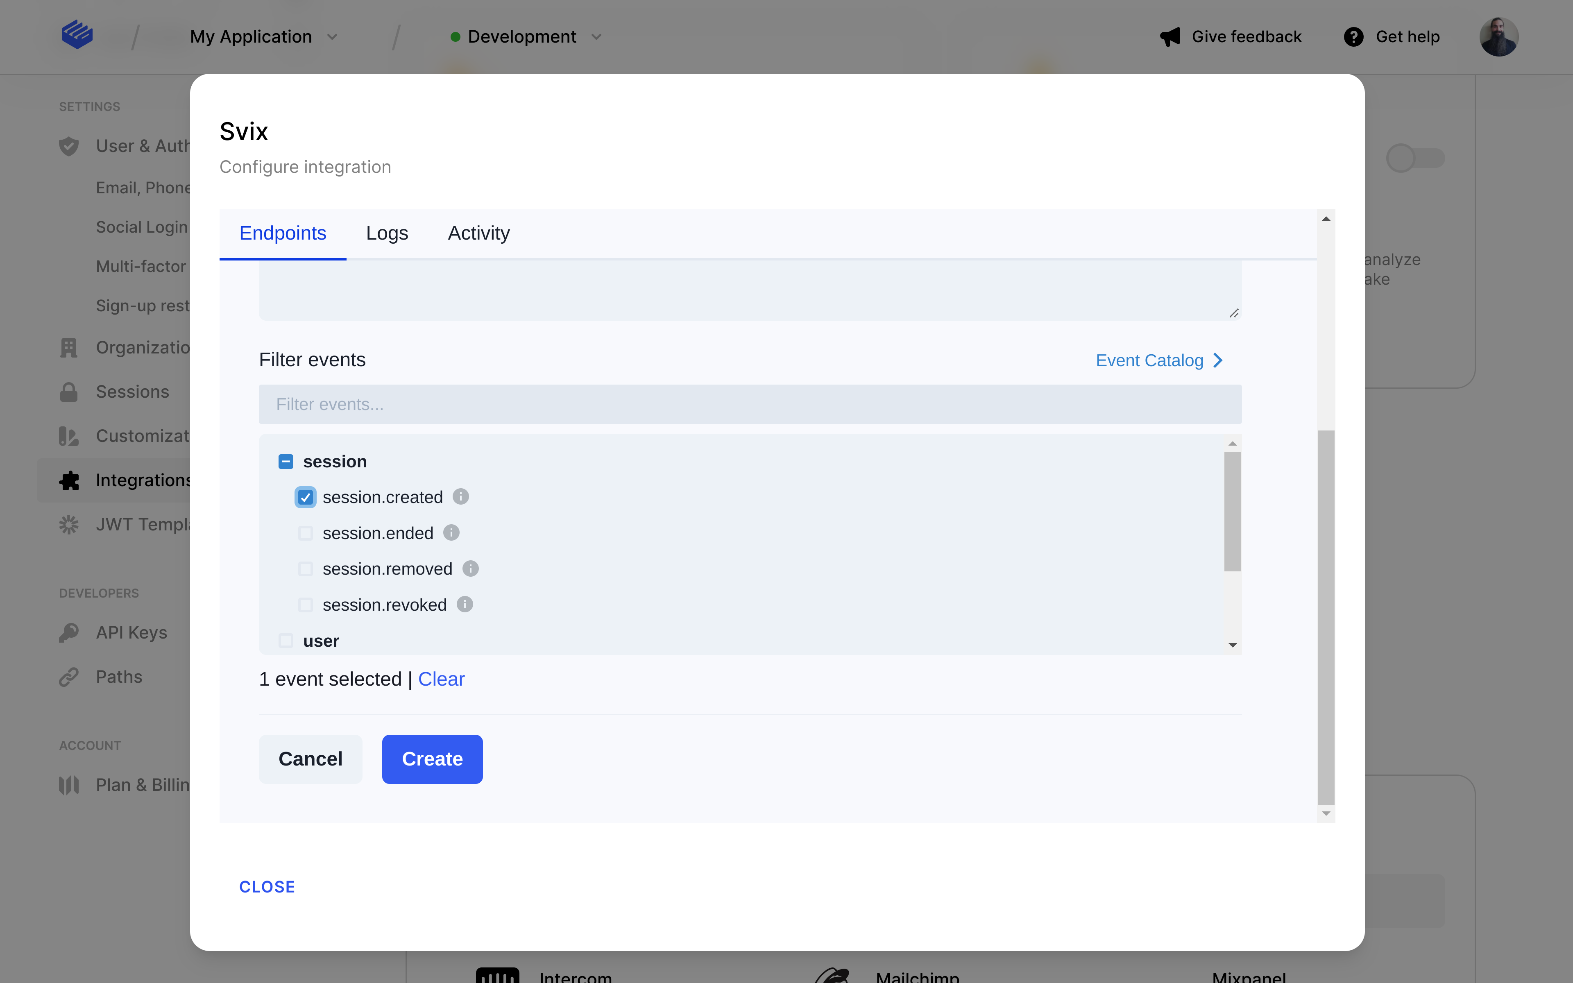Viewport: 1573px width, 983px height.
Task: Check the session.removed checkbox
Action: coord(306,569)
